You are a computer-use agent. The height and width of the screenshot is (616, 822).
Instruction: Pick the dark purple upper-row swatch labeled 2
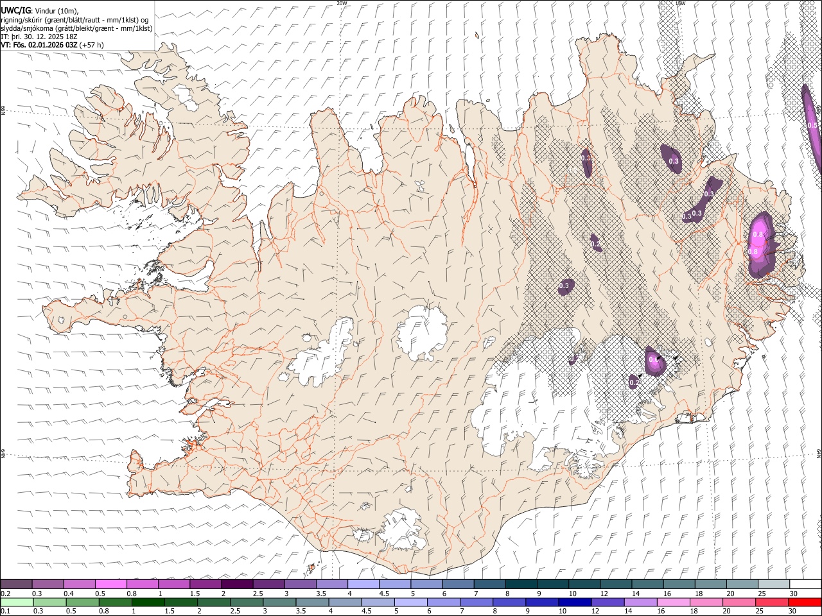[236, 584]
